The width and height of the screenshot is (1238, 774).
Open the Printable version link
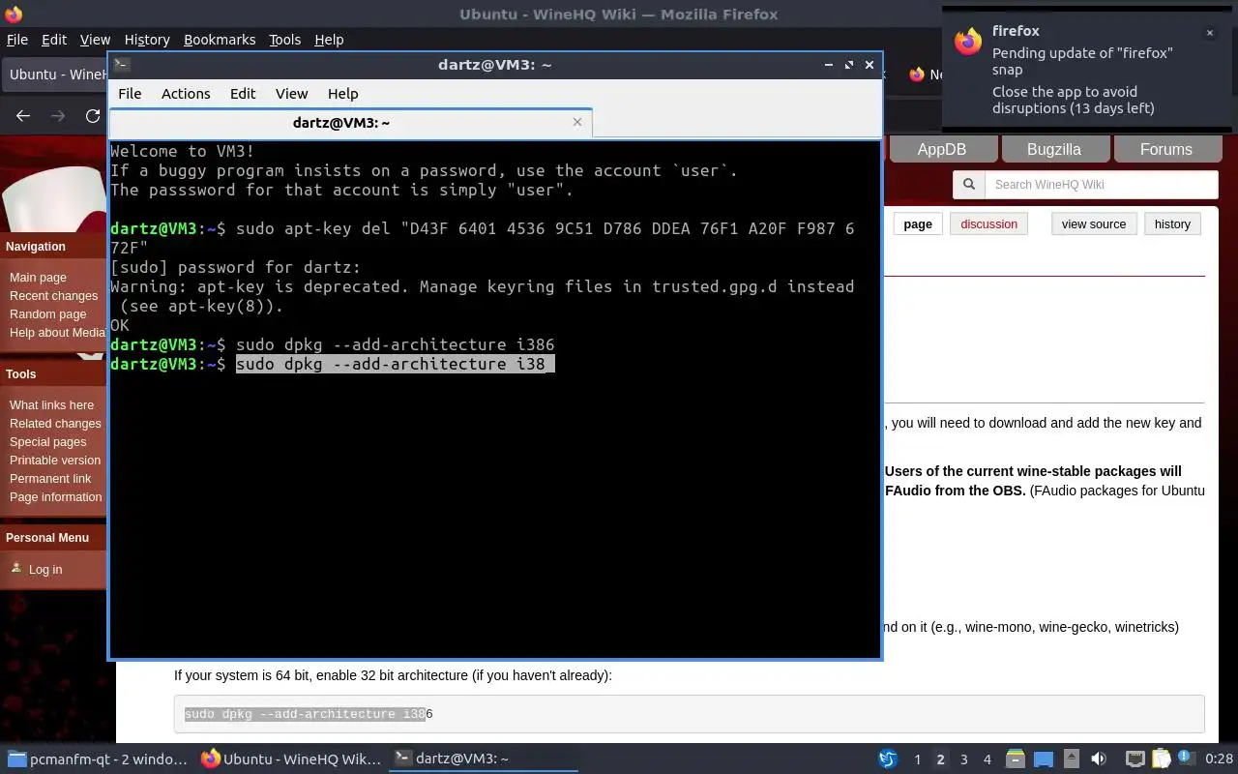click(x=55, y=461)
